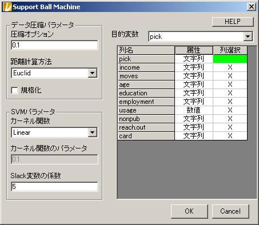Image resolution: width=259 pixels, height=225 pixels.
Task: Click the 列選択 column header
Action: click(230, 50)
